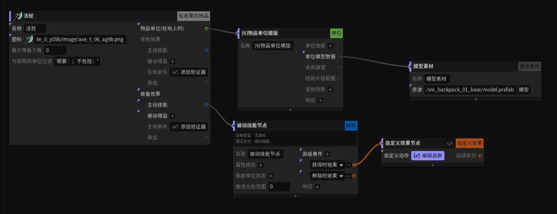Click the 编辑函数 button
Screen dimensions: 557x214
pyautogui.click(x=428, y=156)
